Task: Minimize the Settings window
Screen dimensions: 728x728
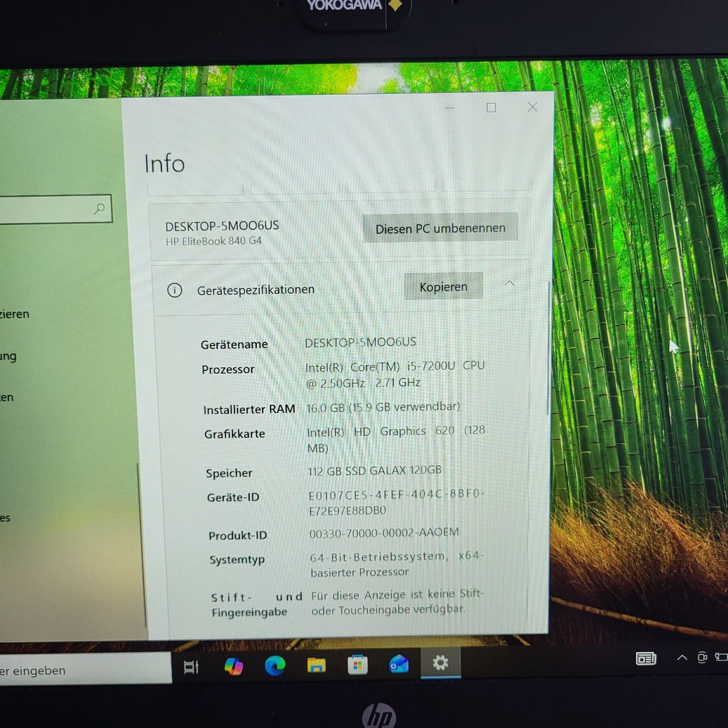Action: pos(450,108)
